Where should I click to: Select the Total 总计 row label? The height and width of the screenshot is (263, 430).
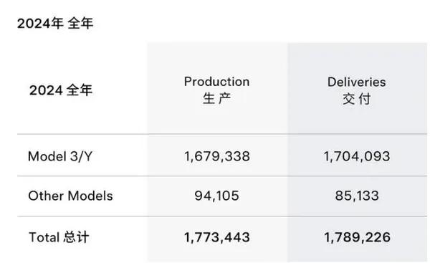point(59,237)
